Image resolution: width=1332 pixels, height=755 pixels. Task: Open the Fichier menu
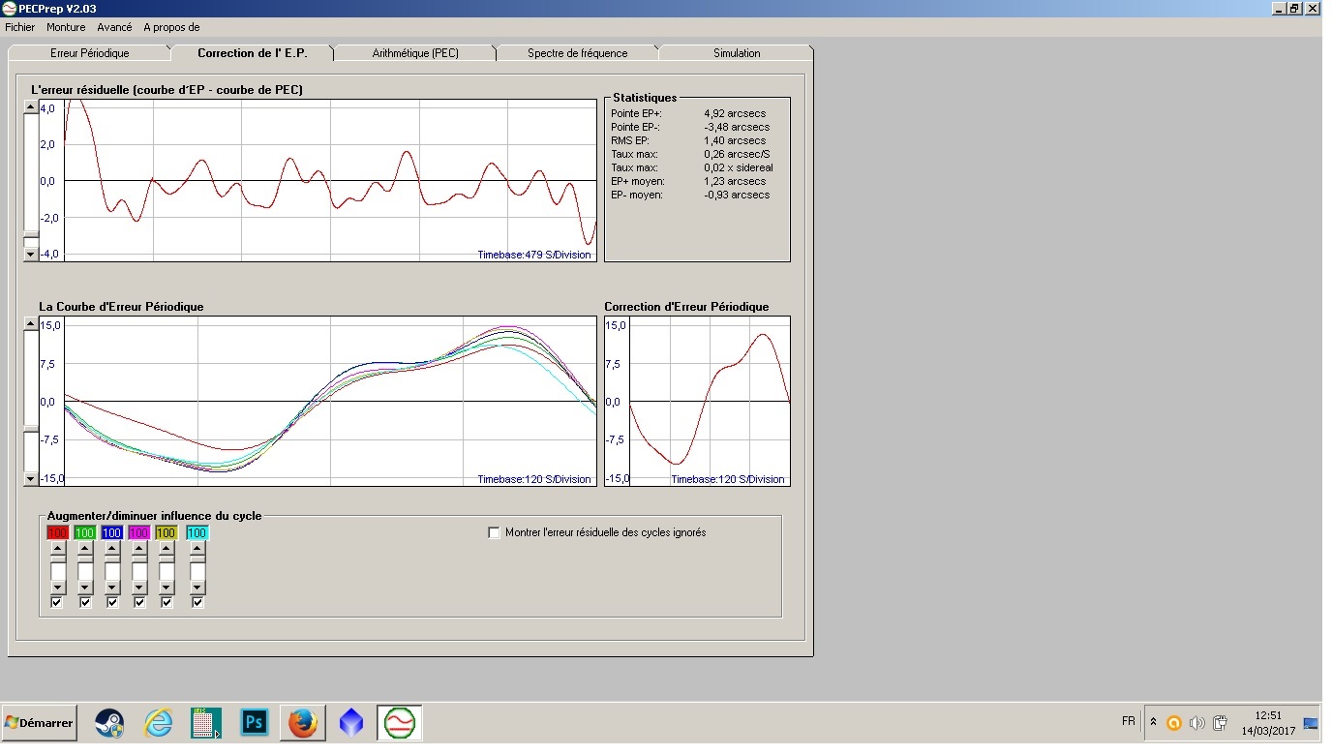click(x=20, y=27)
